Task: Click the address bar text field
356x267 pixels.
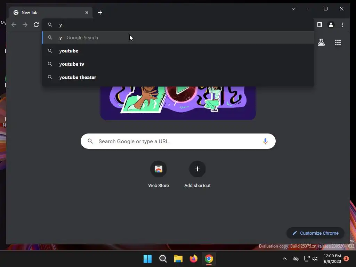Action: 178,25
